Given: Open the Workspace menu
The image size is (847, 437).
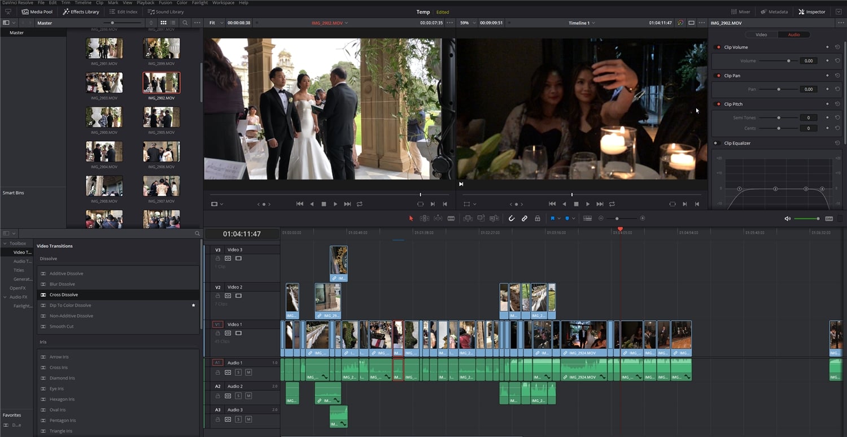Looking at the screenshot, I should tap(223, 3).
